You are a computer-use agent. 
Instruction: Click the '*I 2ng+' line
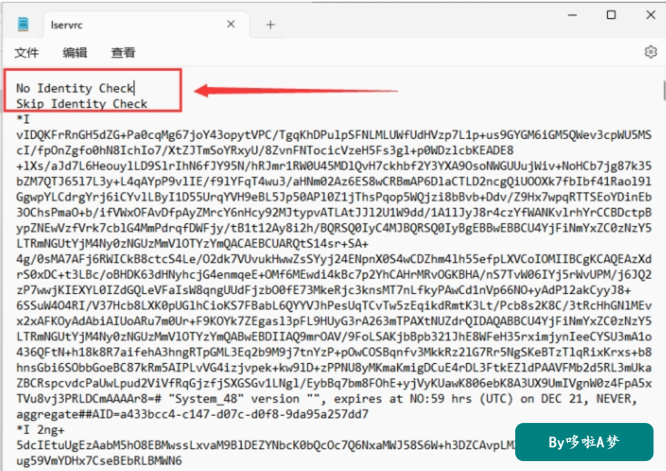pyautogui.click(x=40, y=430)
